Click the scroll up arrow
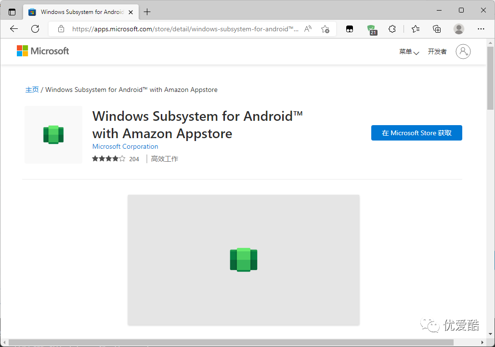Viewport: 495px width, 347px height. [x=490, y=42]
